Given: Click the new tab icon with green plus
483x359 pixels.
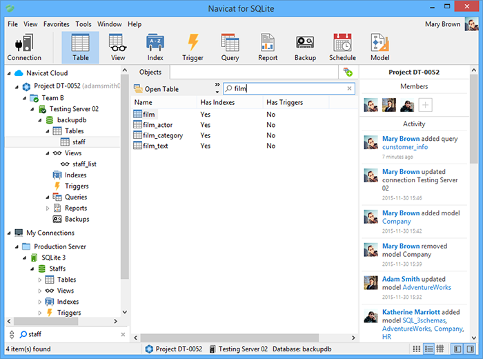Looking at the screenshot, I should (348, 72).
